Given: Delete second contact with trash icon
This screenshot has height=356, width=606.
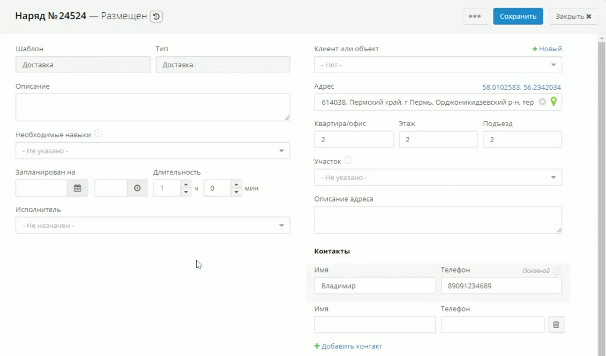Looking at the screenshot, I should point(556,325).
